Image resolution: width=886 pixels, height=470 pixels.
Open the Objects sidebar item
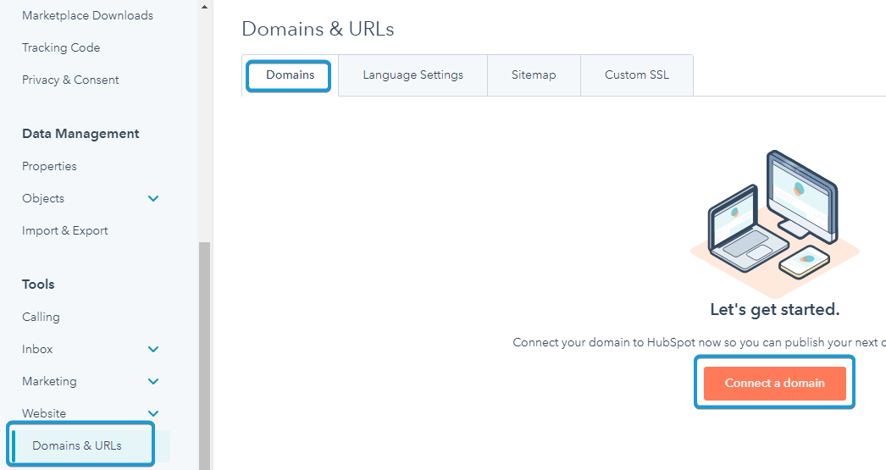43,199
